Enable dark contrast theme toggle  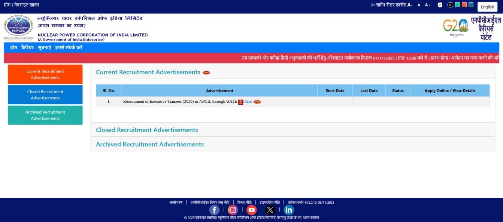pyautogui.click(x=450, y=5)
